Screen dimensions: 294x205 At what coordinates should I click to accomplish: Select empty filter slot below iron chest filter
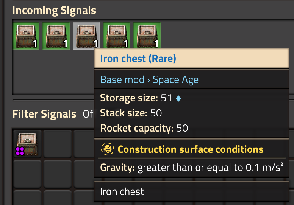coord(27,174)
